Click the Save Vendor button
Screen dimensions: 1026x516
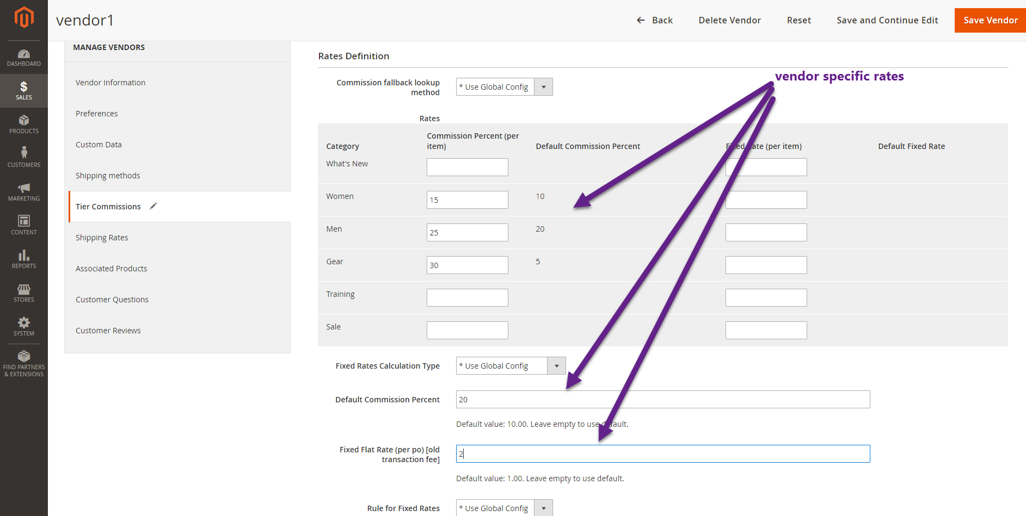click(990, 20)
